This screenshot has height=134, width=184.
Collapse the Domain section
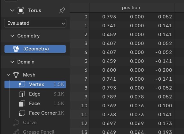(x=12, y=62)
